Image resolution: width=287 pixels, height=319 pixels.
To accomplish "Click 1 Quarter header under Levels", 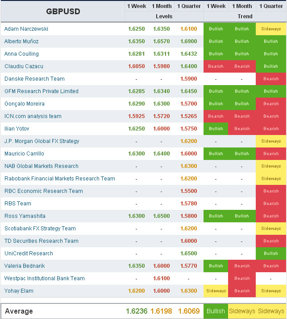I will click(189, 6).
